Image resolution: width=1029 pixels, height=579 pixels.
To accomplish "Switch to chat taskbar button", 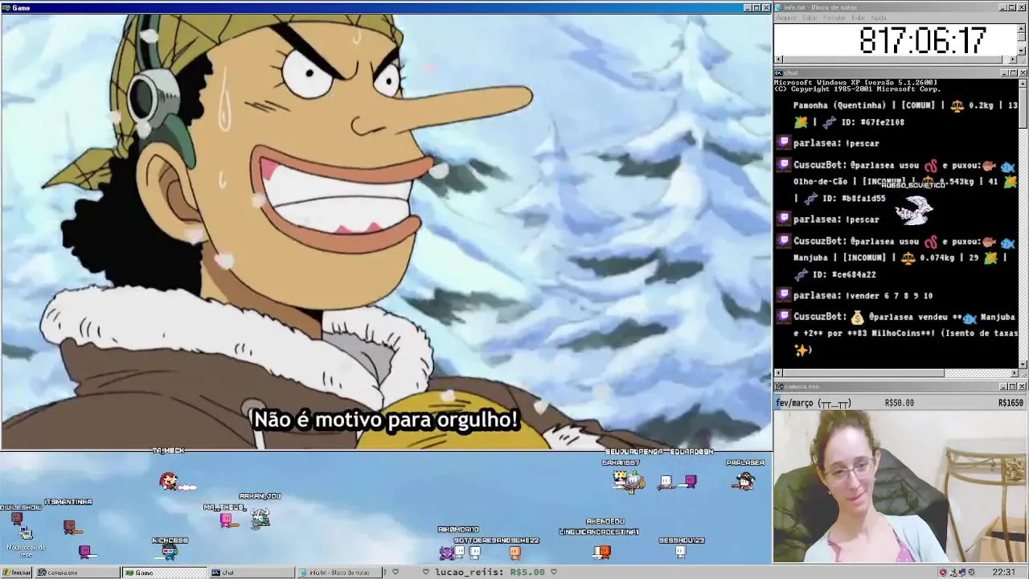I will [252, 573].
